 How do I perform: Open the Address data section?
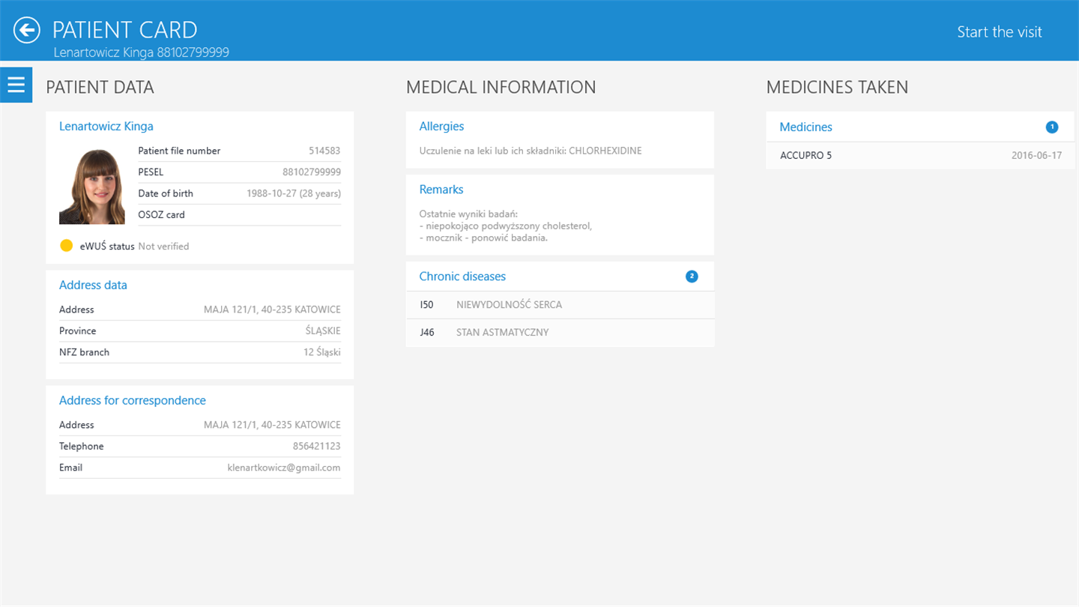93,285
